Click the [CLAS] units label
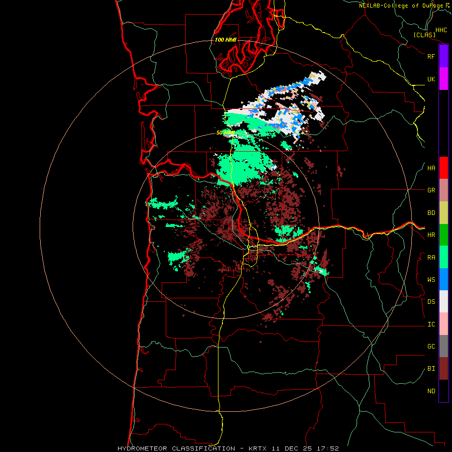 [424, 35]
